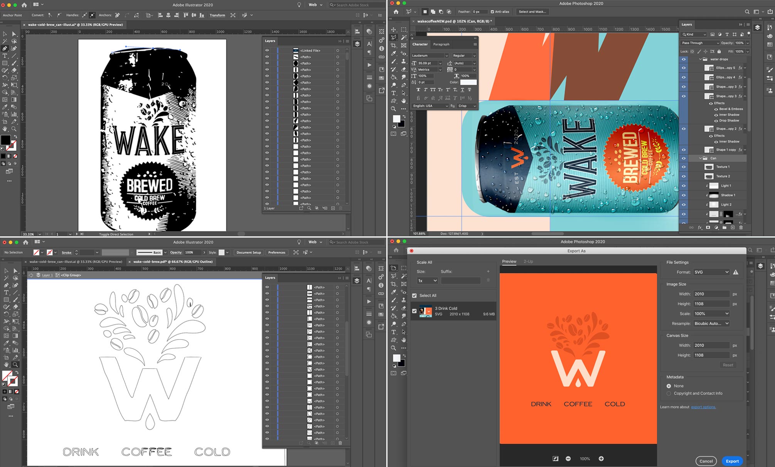Viewport: 775px width, 467px height.
Task: Select the Zoom tool in top Photoshop toolbar
Action: pyautogui.click(x=394, y=109)
